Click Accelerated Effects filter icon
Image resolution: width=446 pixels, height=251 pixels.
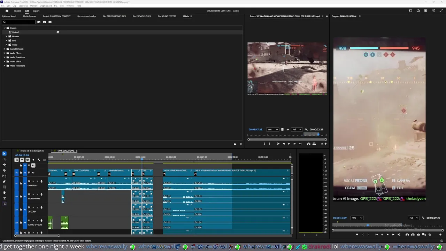(39, 22)
